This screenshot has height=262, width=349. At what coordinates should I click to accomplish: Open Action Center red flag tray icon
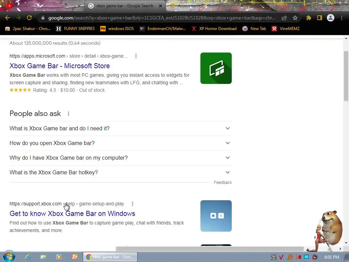[x=298, y=257]
